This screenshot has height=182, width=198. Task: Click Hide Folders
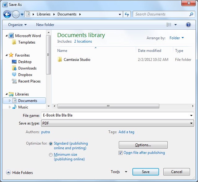[19, 172]
